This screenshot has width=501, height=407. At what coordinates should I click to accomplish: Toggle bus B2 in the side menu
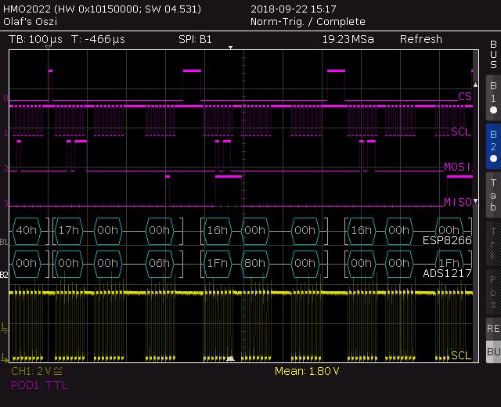tap(492, 143)
